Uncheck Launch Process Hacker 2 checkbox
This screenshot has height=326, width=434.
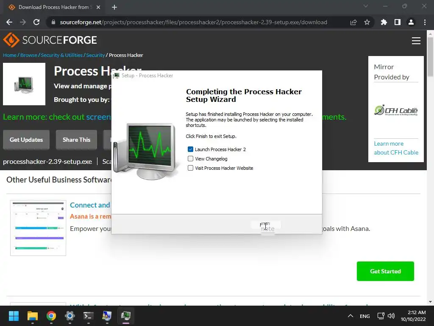tap(190, 149)
